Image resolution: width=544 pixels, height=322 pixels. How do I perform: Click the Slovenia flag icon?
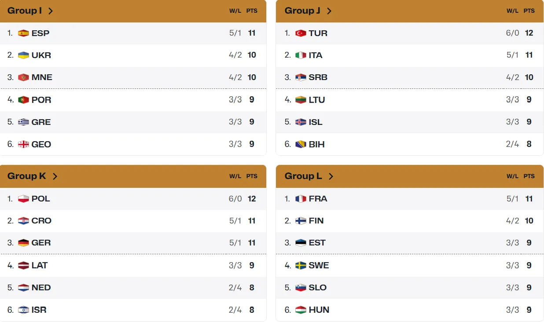[301, 288]
